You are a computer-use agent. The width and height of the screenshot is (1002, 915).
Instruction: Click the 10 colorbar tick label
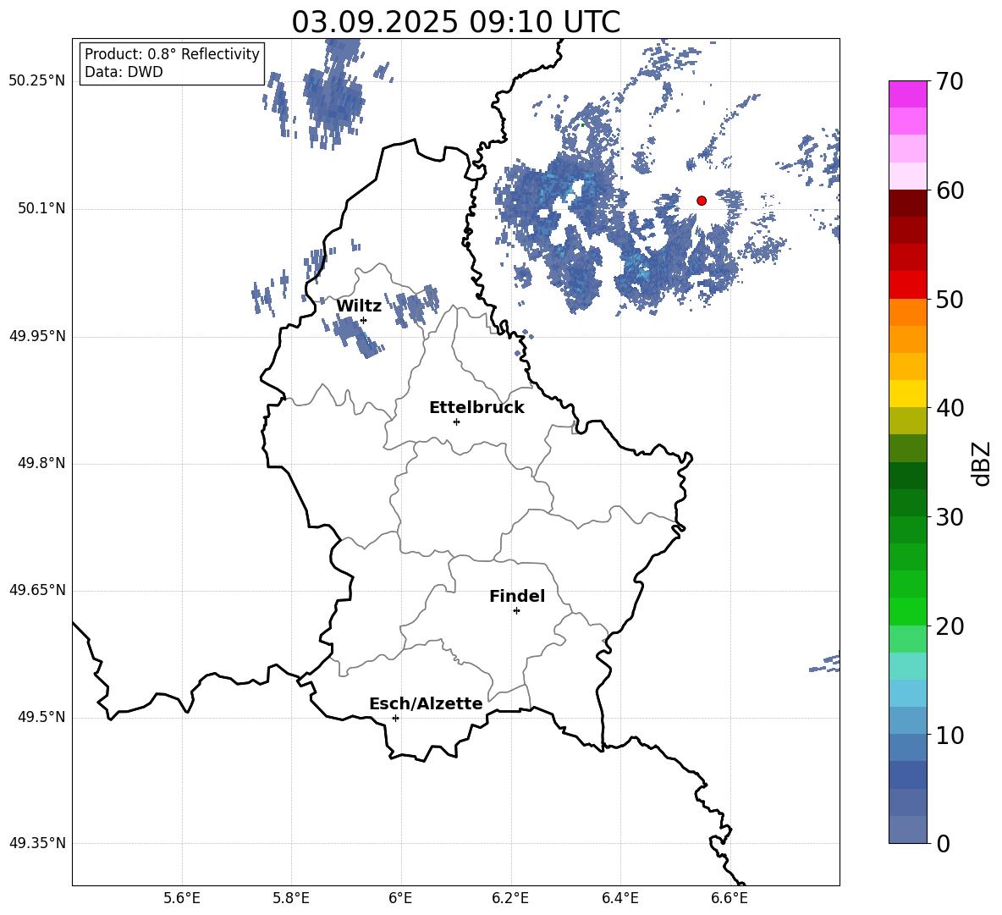pos(950,735)
